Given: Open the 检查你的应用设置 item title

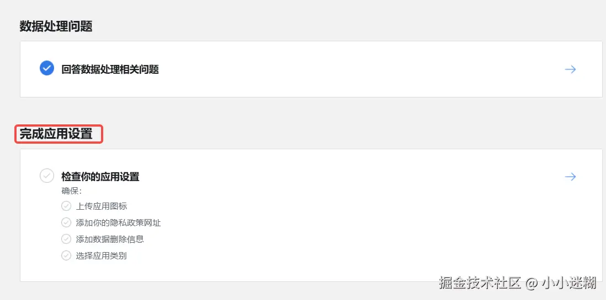Looking at the screenshot, I should click(100, 177).
